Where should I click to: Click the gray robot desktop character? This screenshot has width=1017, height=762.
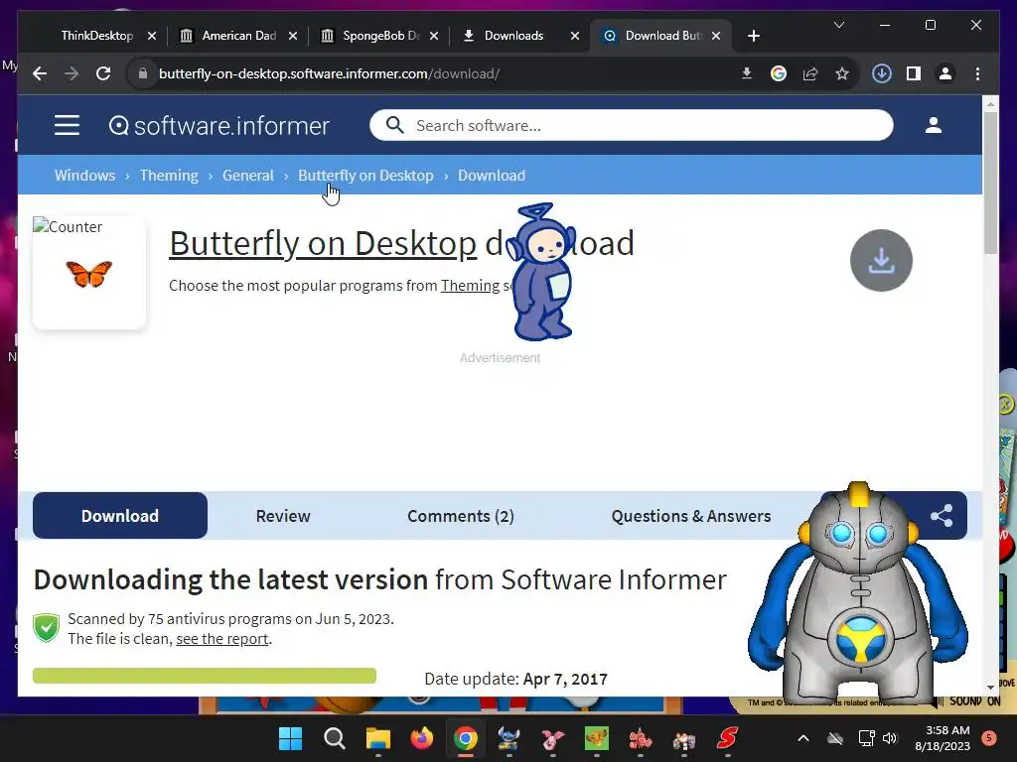(857, 593)
